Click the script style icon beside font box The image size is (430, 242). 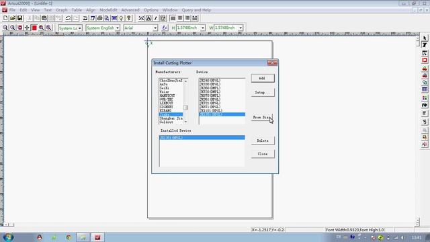point(164,28)
